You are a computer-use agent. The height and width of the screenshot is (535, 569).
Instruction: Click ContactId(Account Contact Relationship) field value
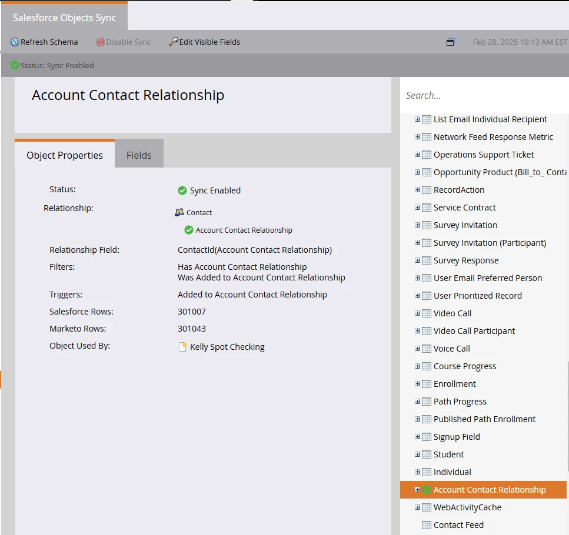[255, 250]
